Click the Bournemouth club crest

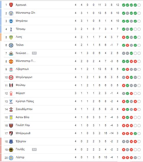(x=11, y=134)
